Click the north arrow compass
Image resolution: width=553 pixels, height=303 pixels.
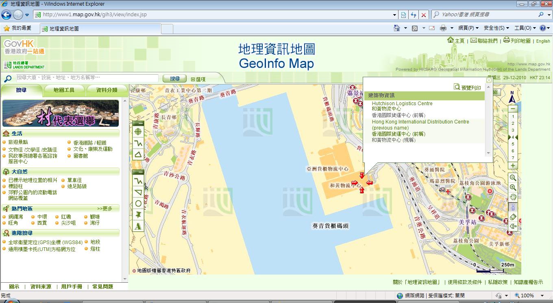tap(512, 97)
